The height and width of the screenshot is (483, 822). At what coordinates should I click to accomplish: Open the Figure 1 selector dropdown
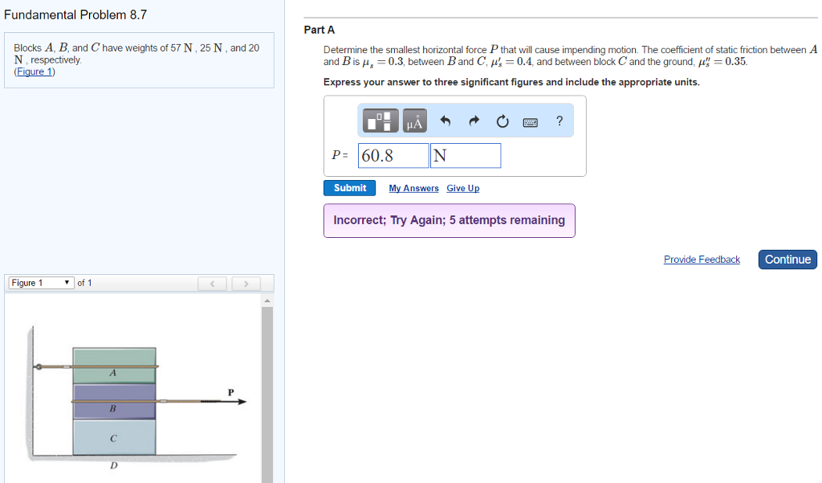pos(40,283)
